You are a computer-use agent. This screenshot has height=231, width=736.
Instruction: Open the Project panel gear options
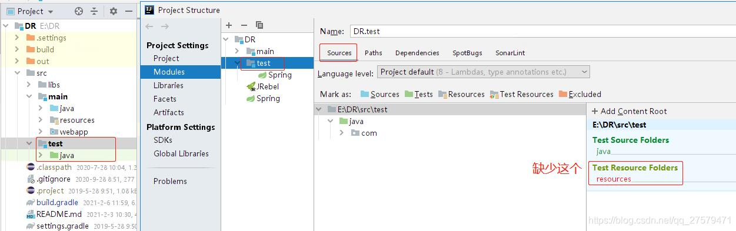pos(114,11)
